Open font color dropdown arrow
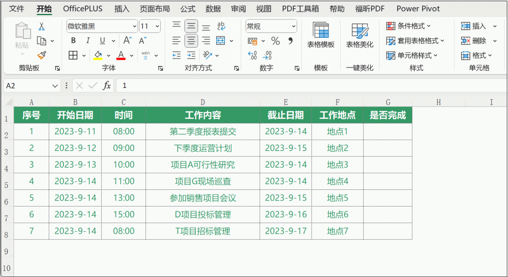 (x=131, y=55)
